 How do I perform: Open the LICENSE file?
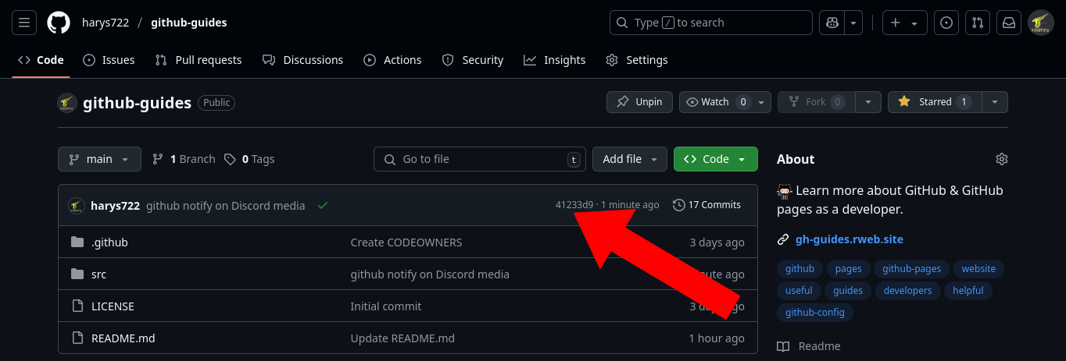coord(113,306)
